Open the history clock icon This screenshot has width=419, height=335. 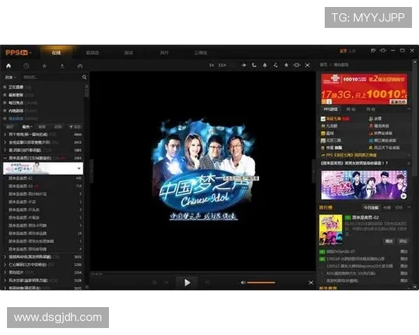(27, 65)
